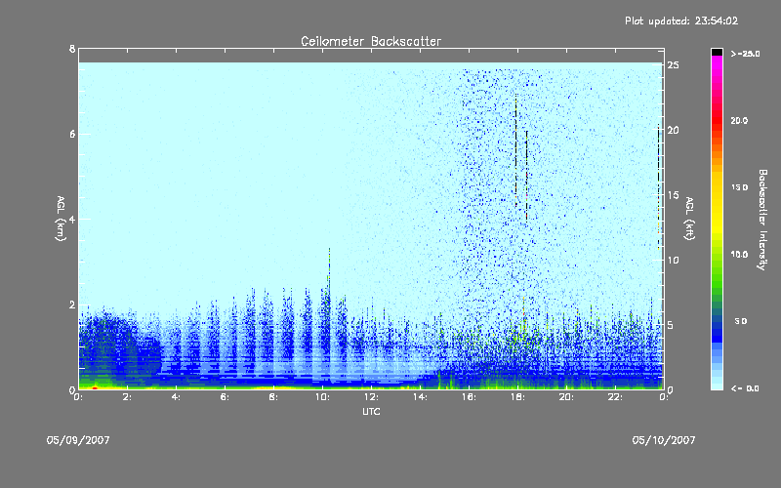
Task: Click the red surface hotspot just after 0 UTC
Action: pyautogui.click(x=94, y=386)
